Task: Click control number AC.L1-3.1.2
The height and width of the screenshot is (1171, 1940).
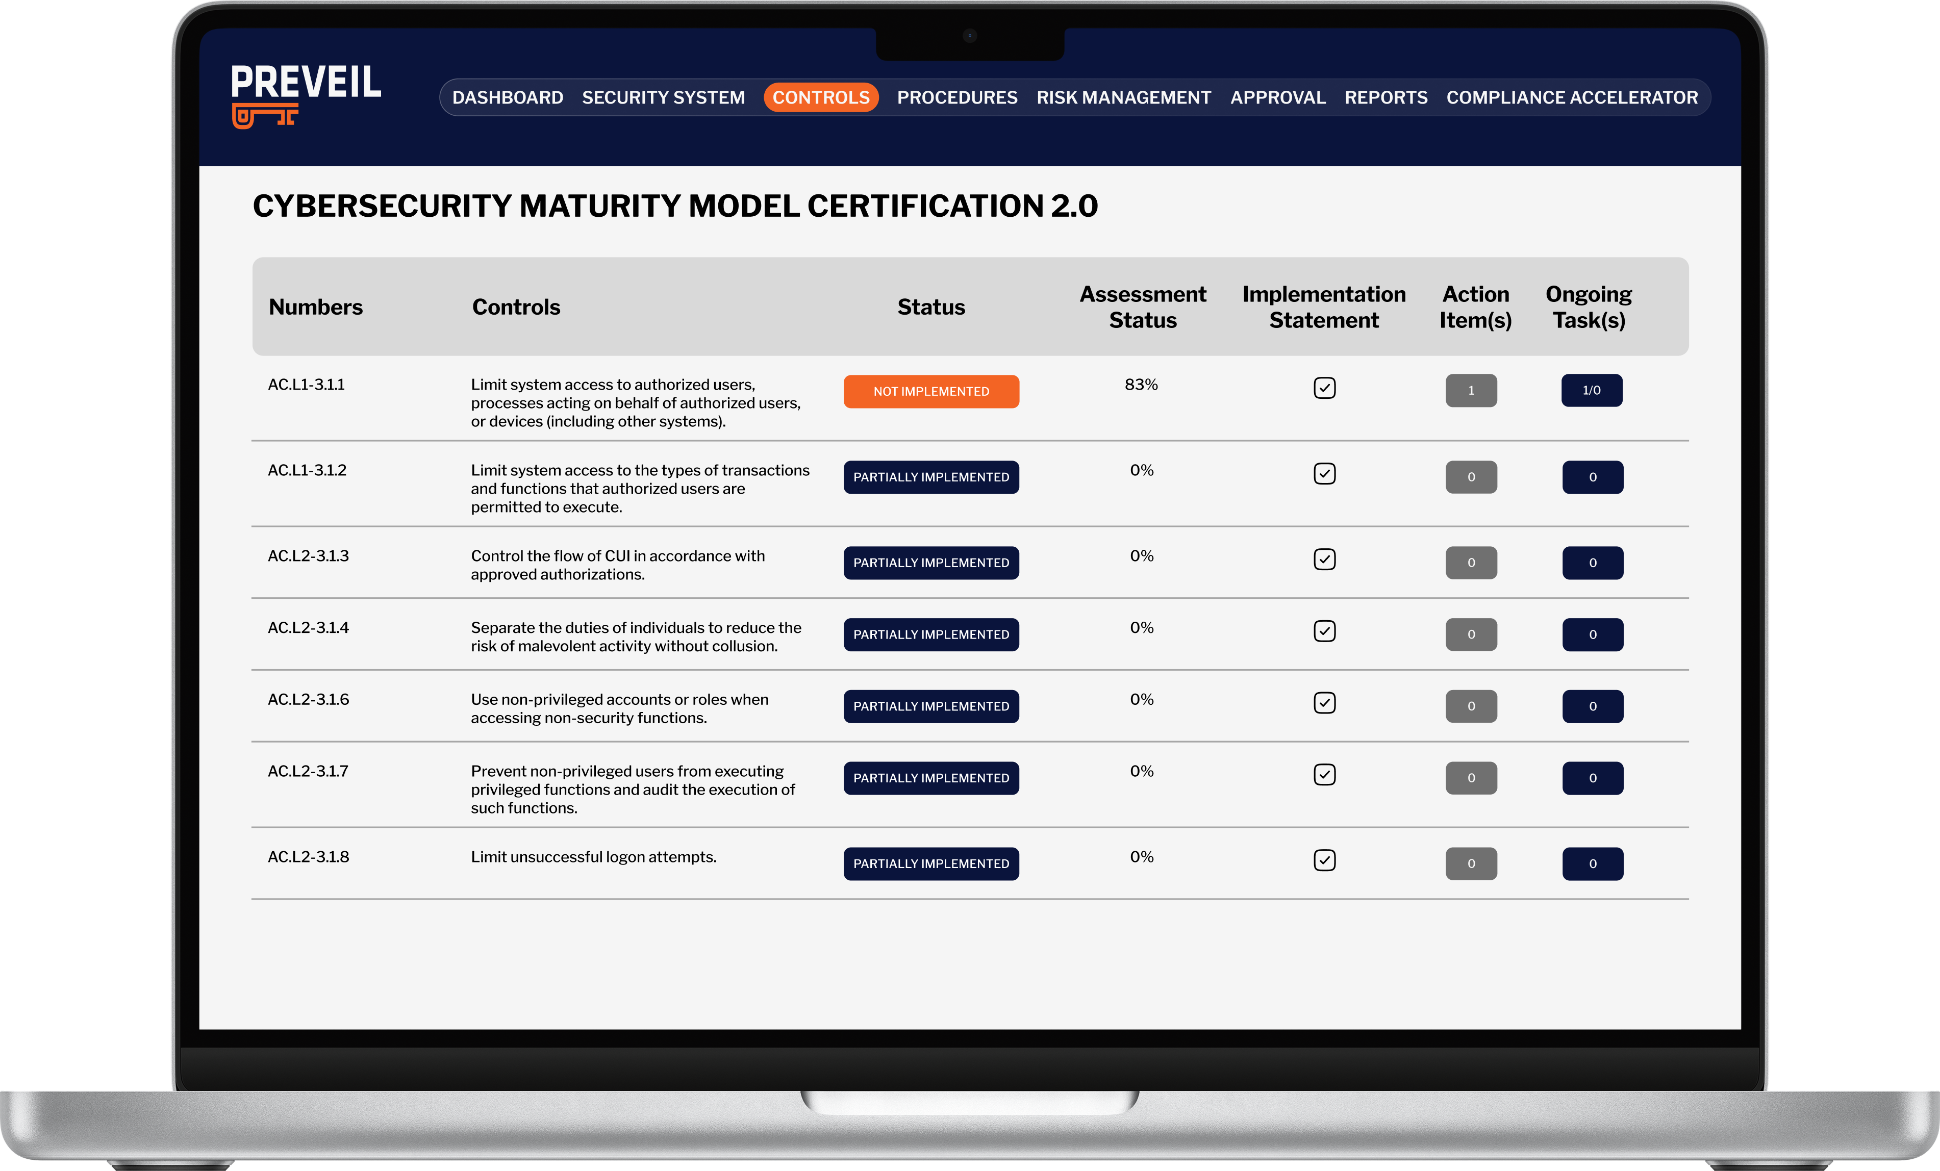Action: (307, 471)
